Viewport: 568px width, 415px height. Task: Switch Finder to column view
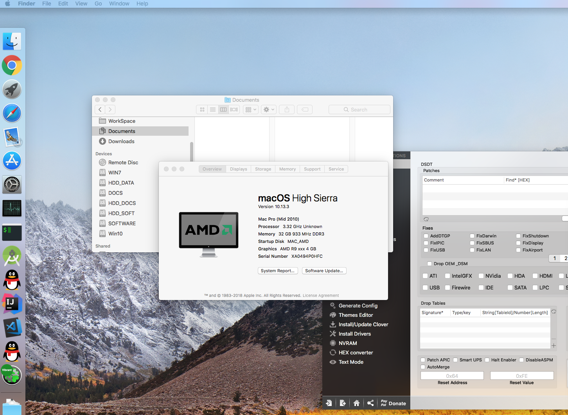click(223, 110)
